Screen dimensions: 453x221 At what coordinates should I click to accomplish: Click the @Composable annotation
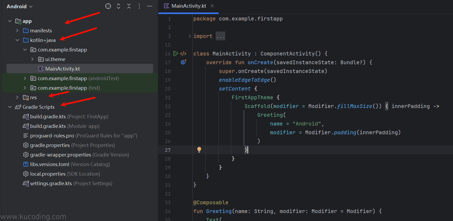211,202
